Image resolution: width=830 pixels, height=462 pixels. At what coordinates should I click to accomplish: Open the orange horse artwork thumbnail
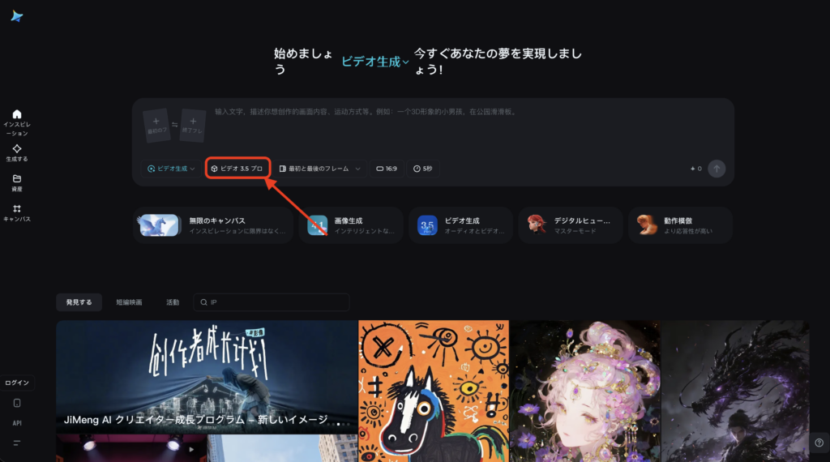click(434, 391)
